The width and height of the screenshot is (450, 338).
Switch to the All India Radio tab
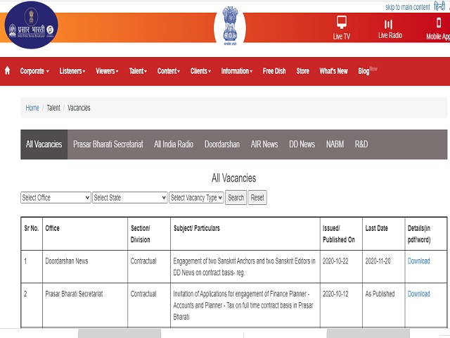pyautogui.click(x=174, y=144)
